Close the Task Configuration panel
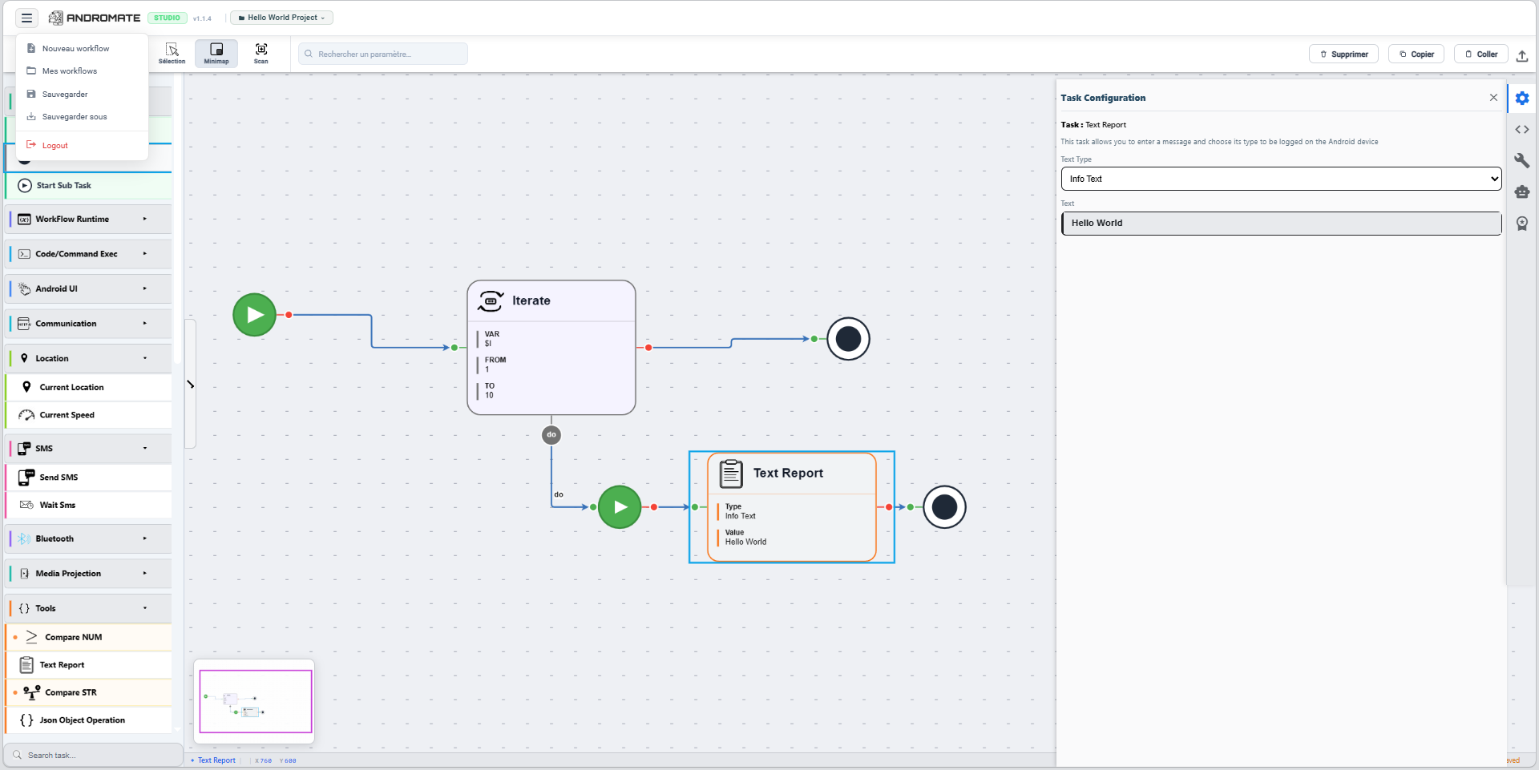 [x=1493, y=98]
